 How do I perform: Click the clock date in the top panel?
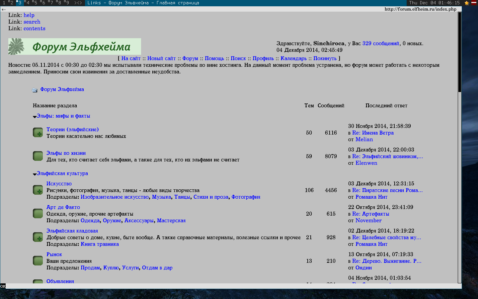pyautogui.click(x=435, y=3)
